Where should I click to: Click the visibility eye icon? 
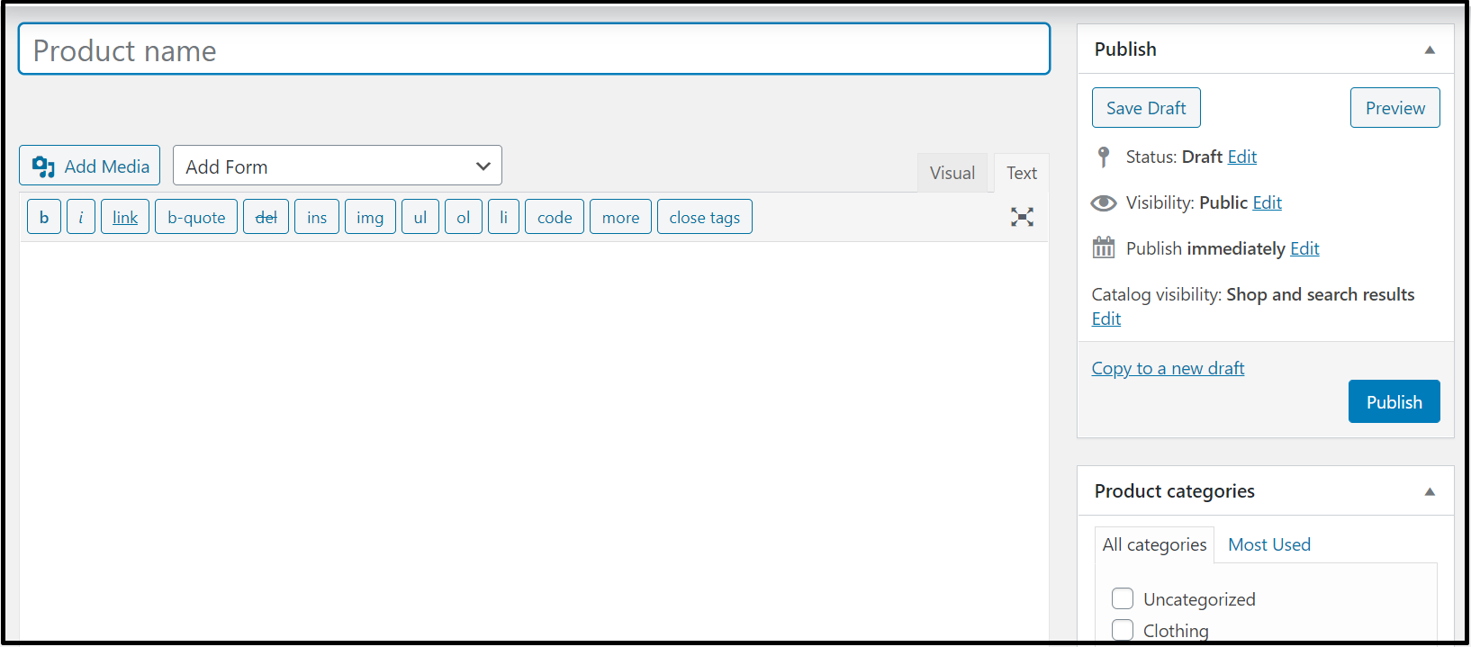[x=1104, y=203]
